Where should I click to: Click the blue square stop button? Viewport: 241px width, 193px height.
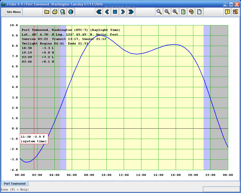point(115,12)
